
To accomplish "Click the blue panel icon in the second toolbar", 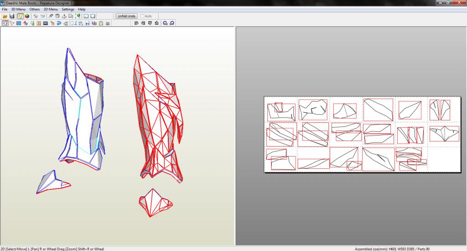I will [18, 23].
